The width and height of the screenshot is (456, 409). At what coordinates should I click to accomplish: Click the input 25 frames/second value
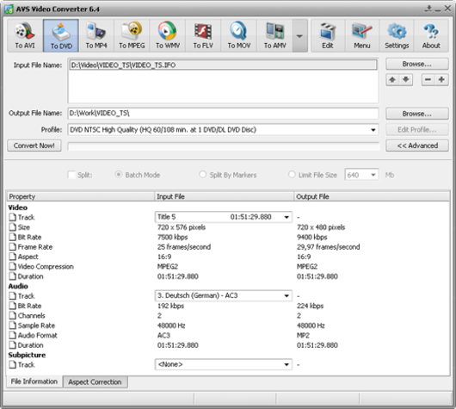[184, 247]
